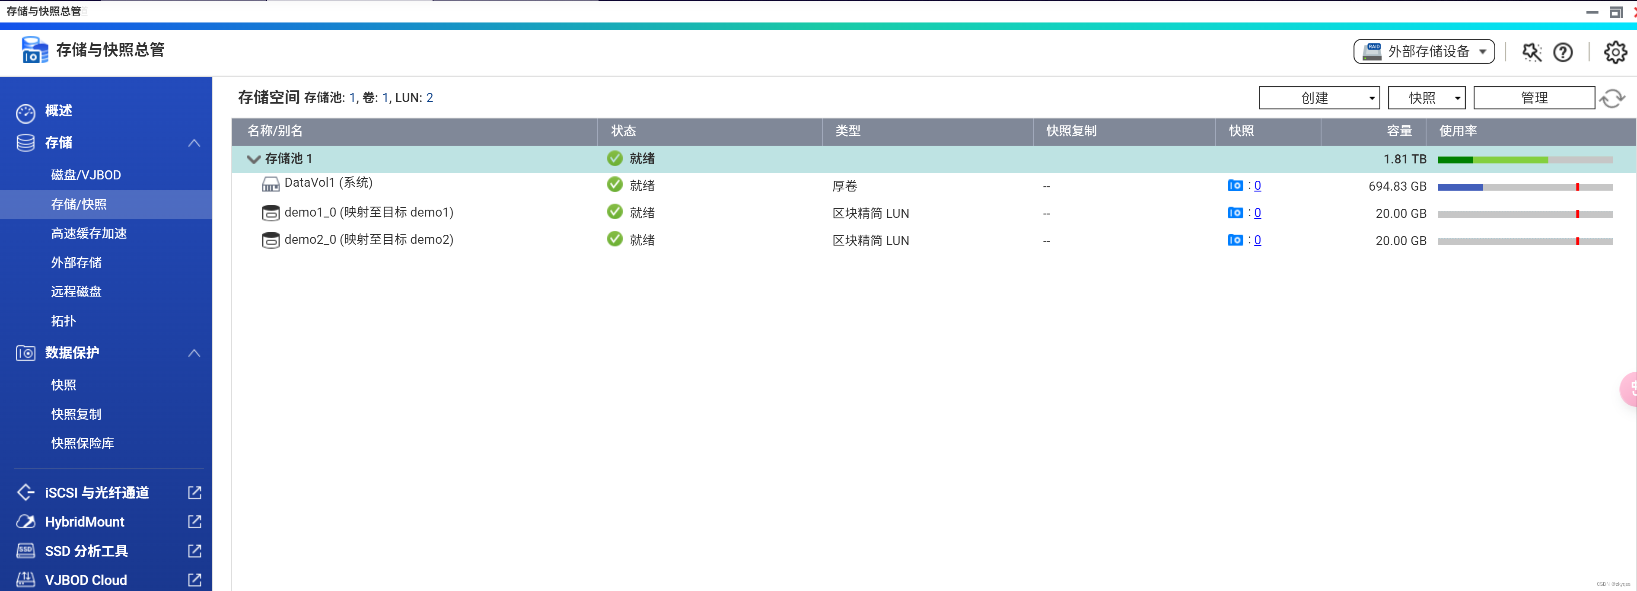Collapse the 存储池 1 row
The width and height of the screenshot is (1637, 591).
click(254, 159)
